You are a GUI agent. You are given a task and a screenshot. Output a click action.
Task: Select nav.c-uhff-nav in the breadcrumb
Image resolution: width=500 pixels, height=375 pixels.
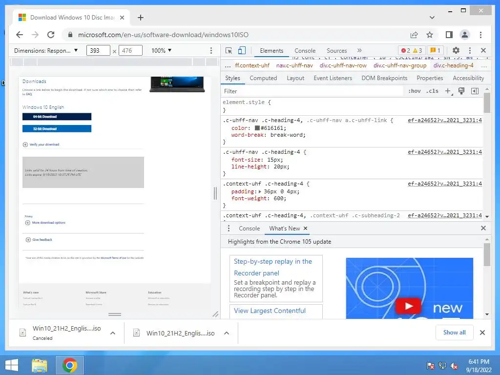coord(294,65)
